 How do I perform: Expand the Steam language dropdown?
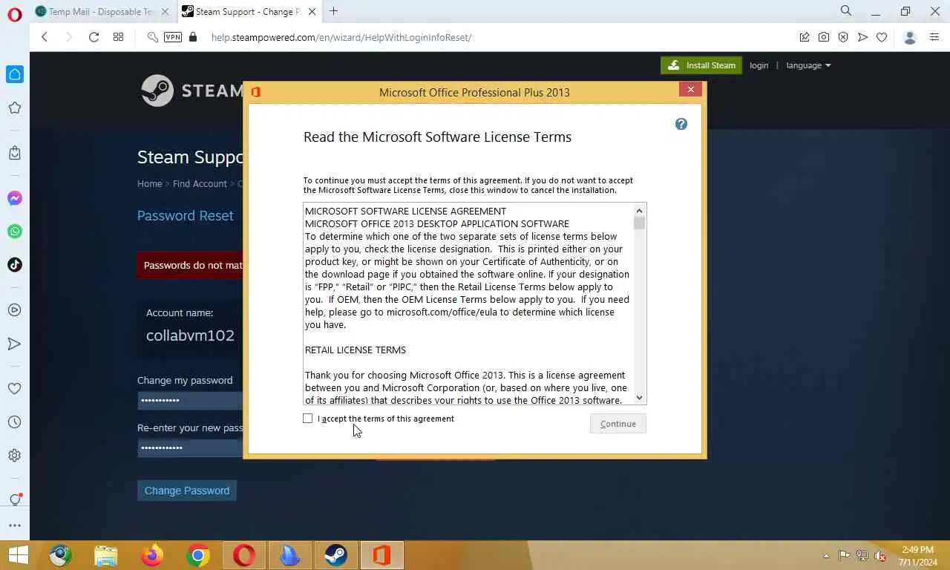808,65
